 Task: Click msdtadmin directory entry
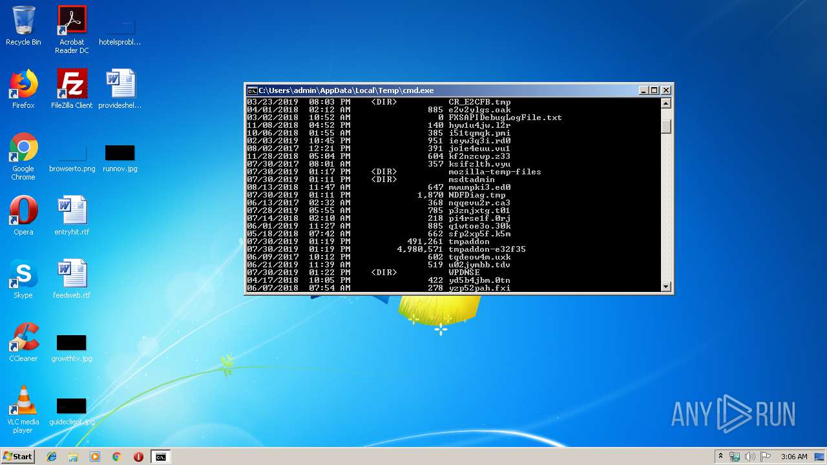pos(472,180)
